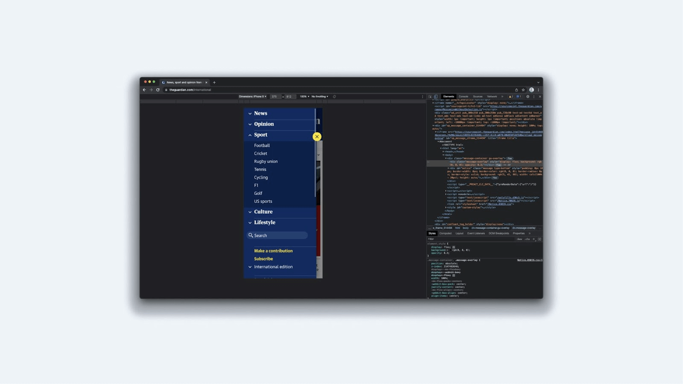The width and height of the screenshot is (683, 384).
Task: Open the Cycling link
Action: pos(261,178)
